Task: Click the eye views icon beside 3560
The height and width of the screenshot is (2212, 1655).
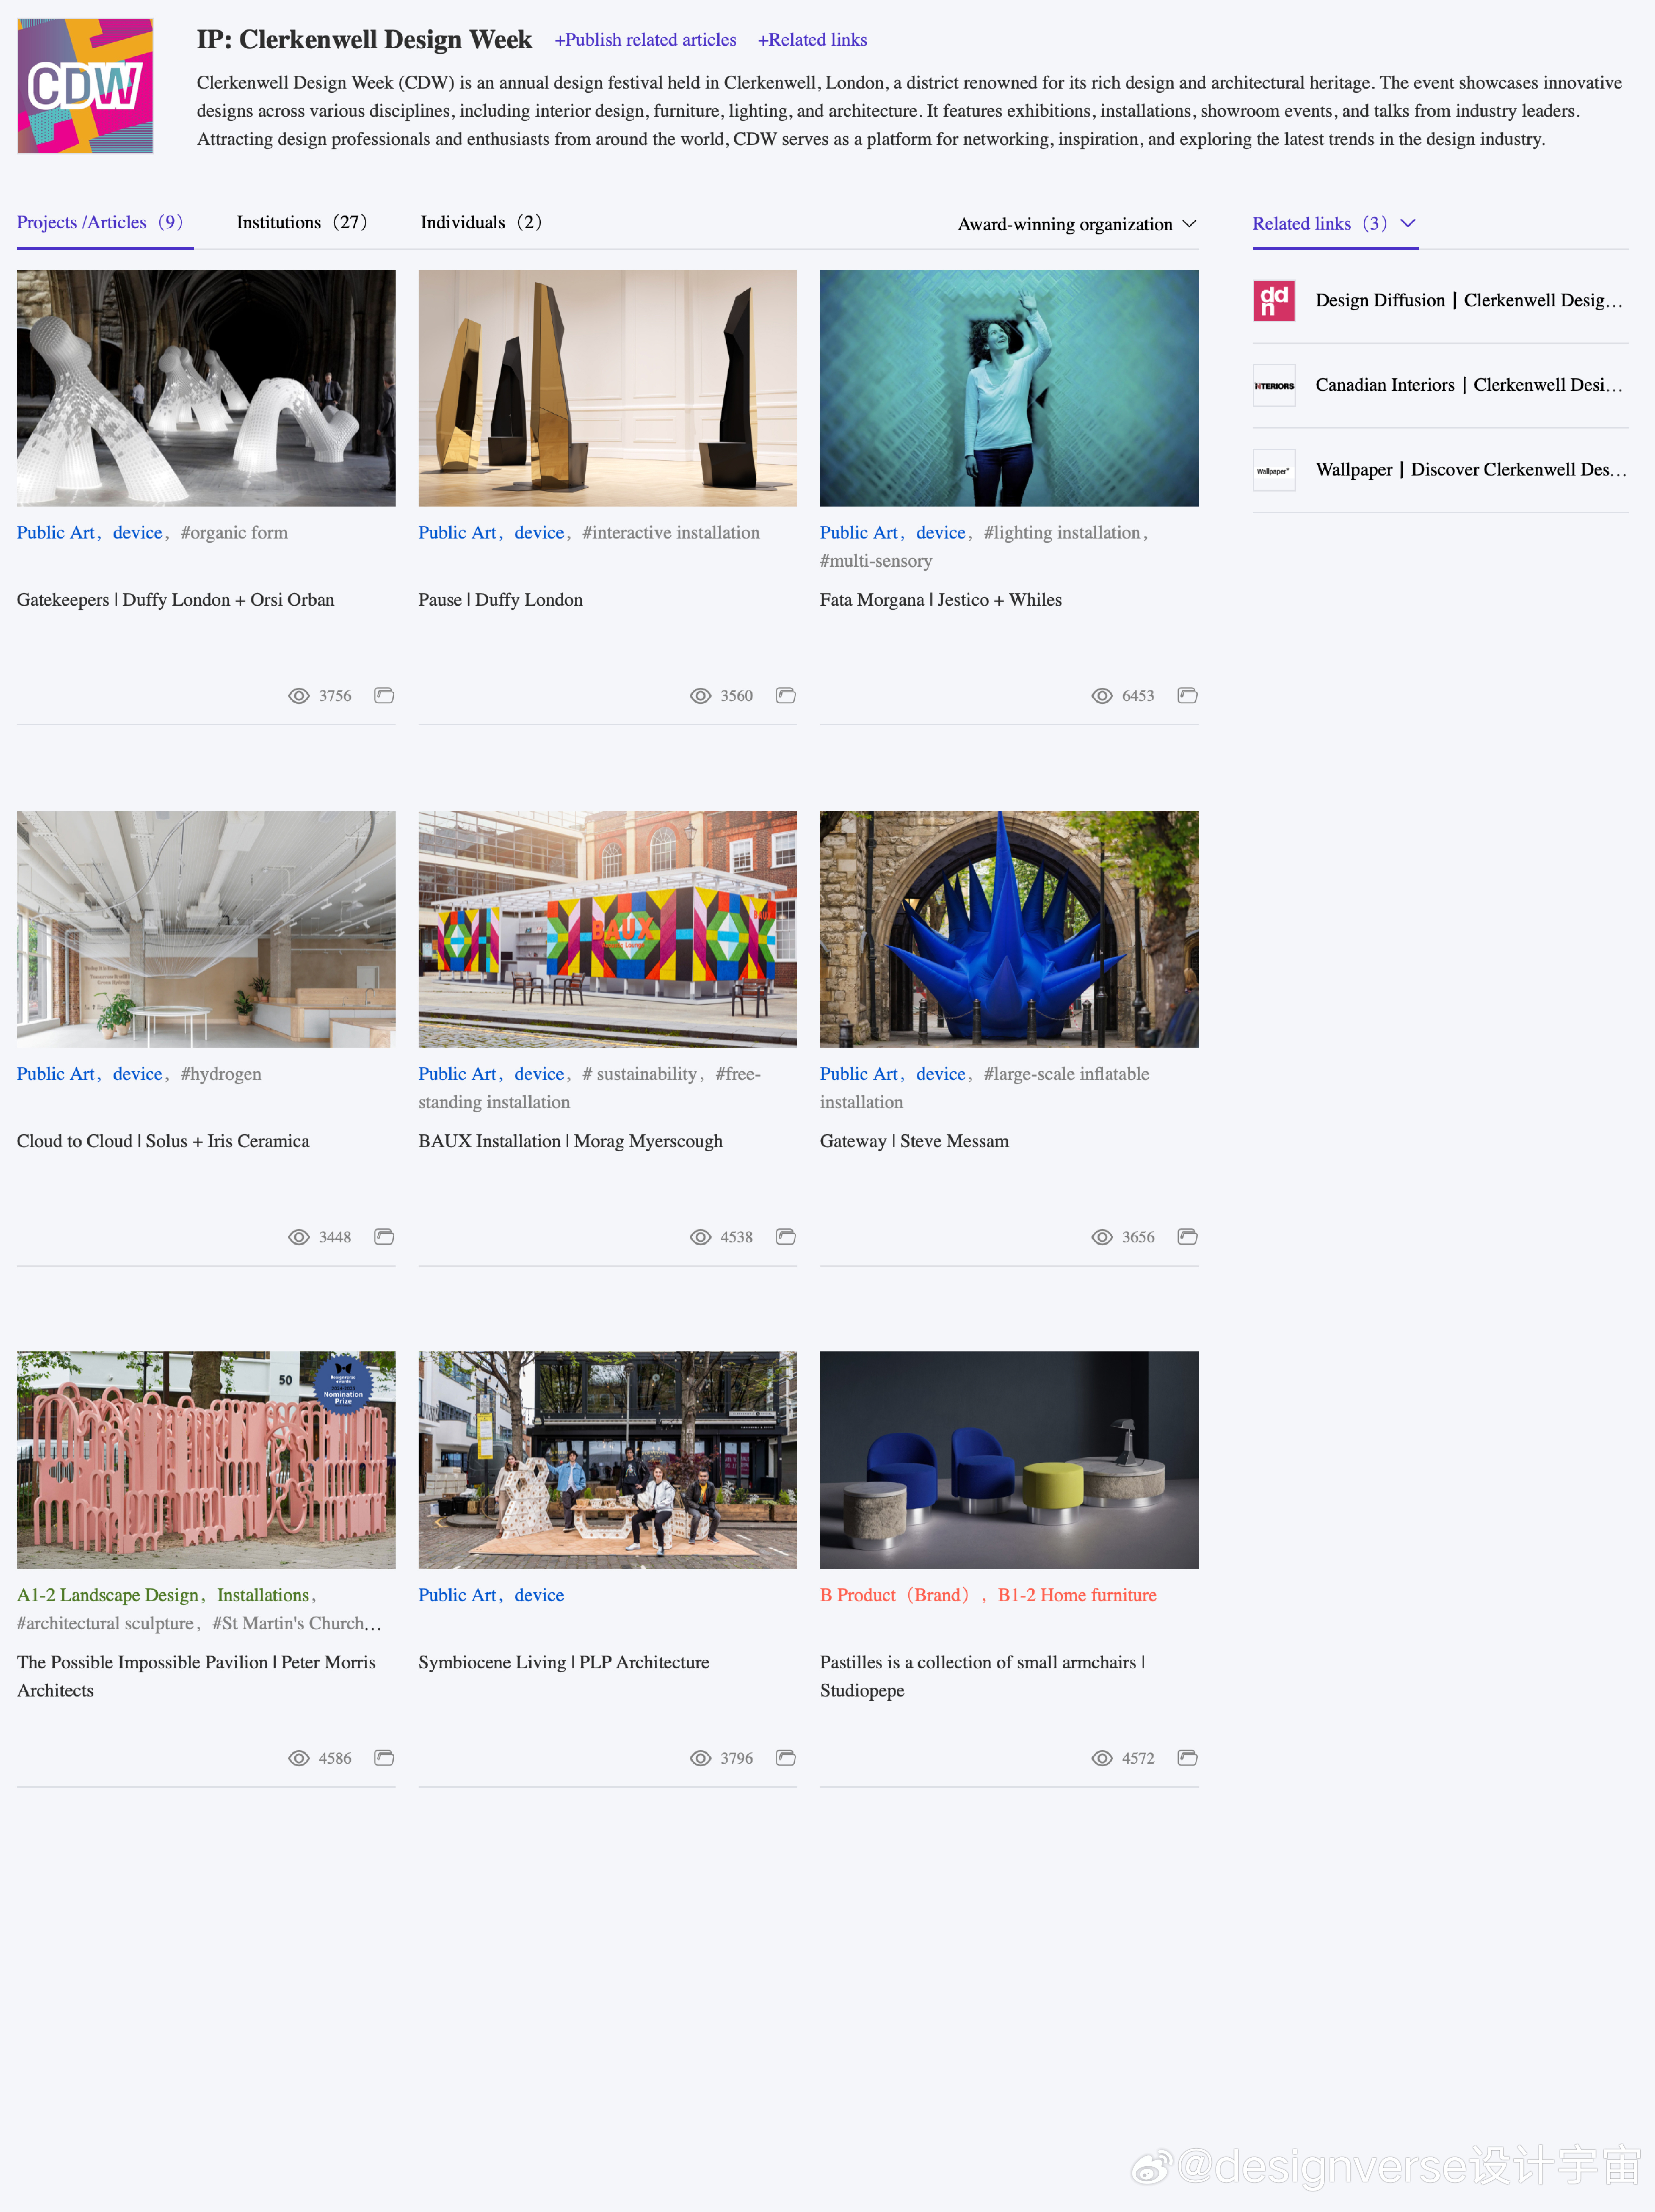Action: click(x=701, y=696)
